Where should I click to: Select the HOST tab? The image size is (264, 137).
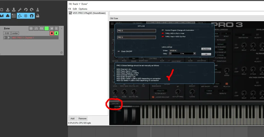174,22
